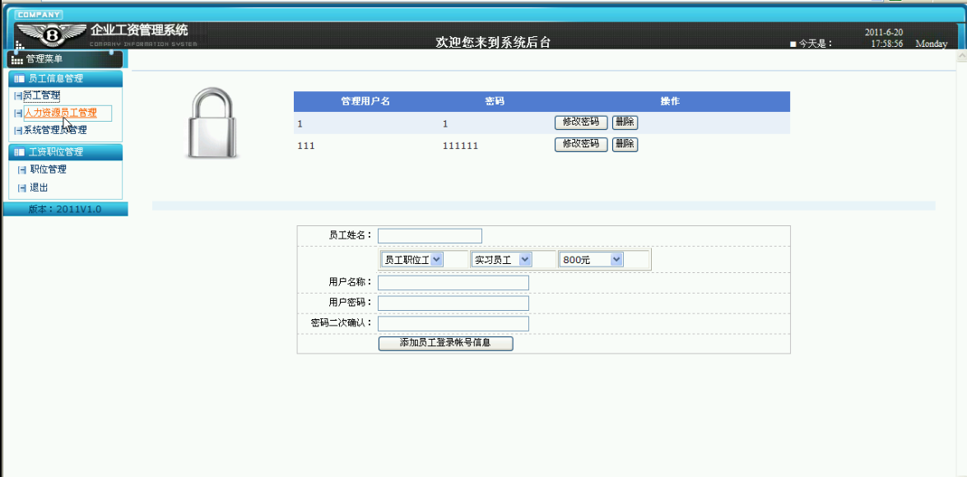Open the 实习员工 dropdown

(501, 260)
